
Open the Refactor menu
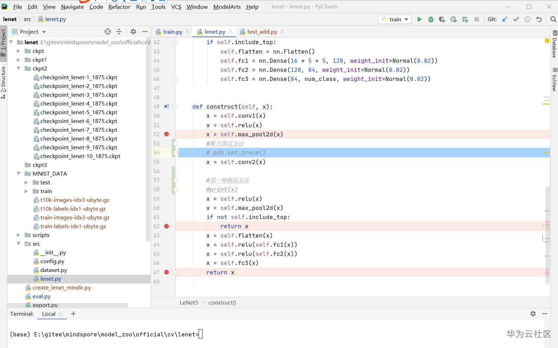click(119, 7)
